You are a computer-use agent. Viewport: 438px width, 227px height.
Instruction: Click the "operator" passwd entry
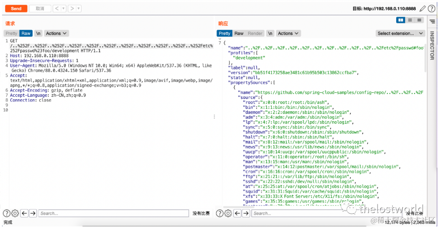pyautogui.click(x=296, y=157)
